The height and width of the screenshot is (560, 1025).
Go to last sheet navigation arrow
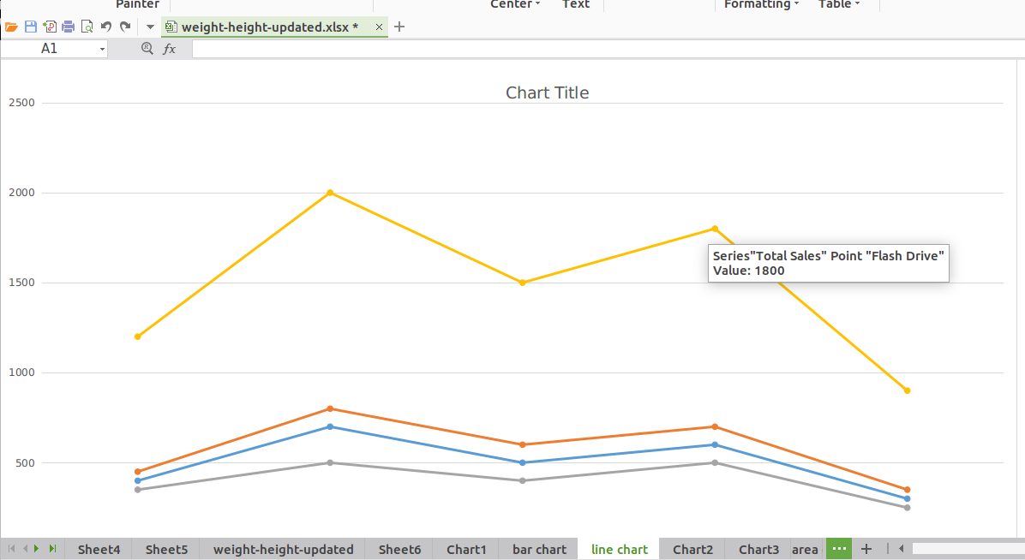[52, 549]
